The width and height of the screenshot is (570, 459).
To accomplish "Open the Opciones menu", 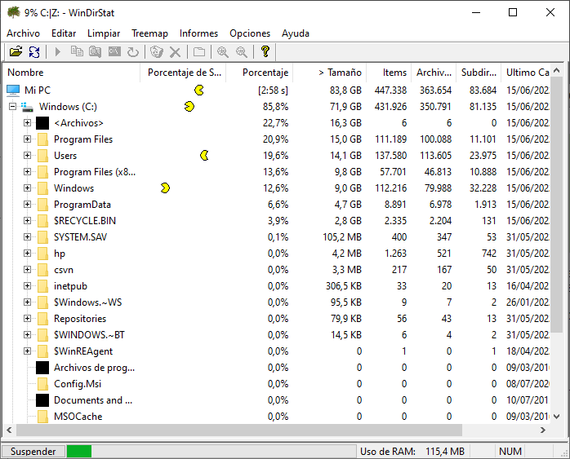I will (250, 33).
